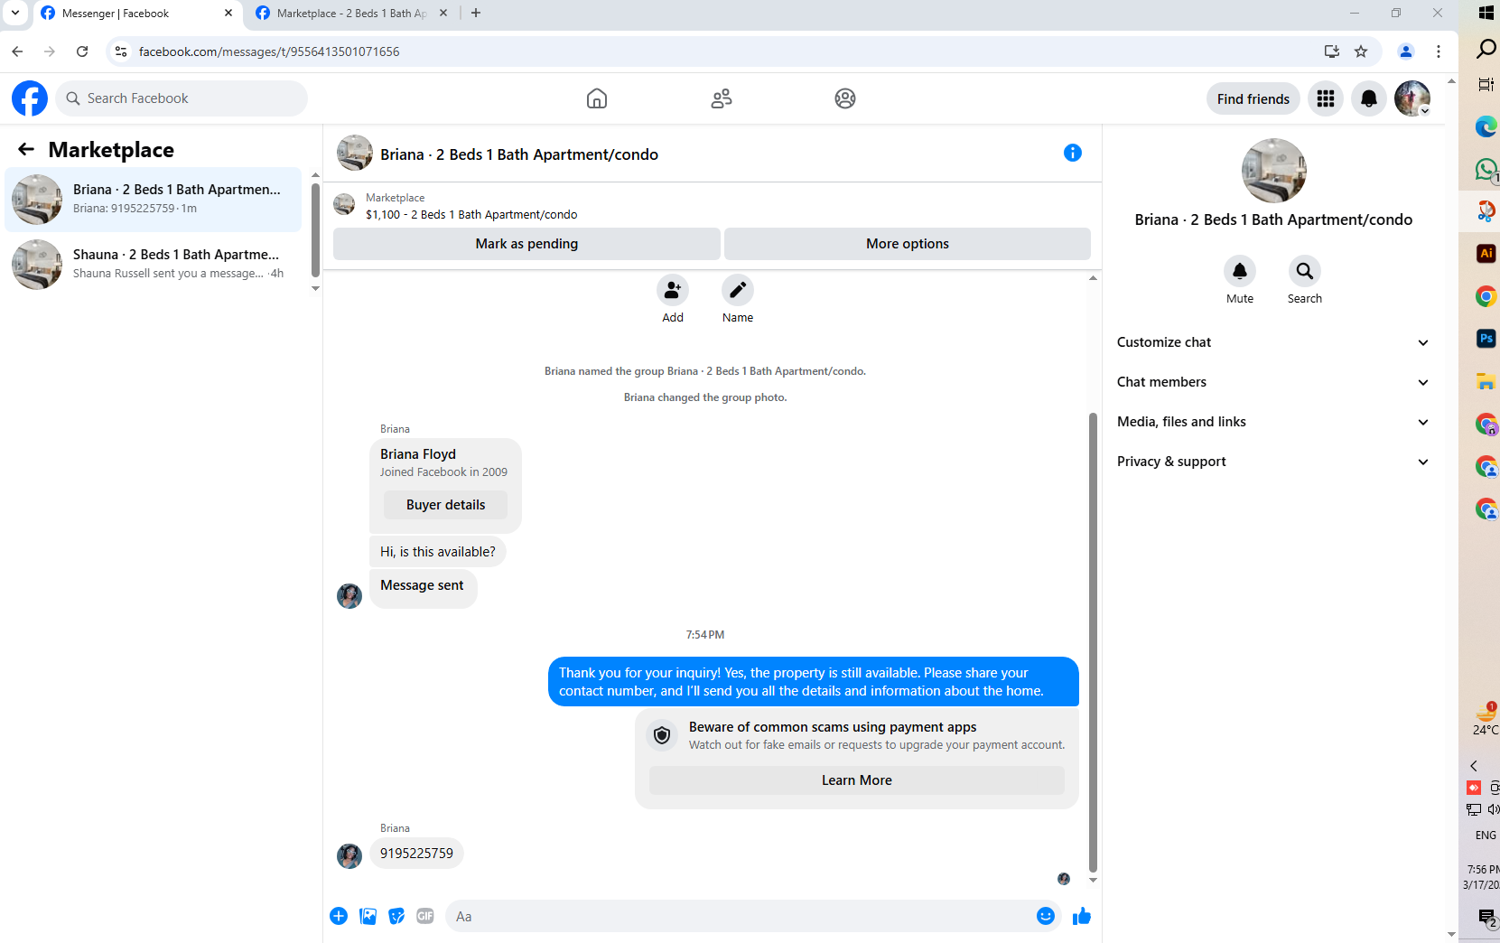Open the listing photo in the right panel

(x=1273, y=171)
